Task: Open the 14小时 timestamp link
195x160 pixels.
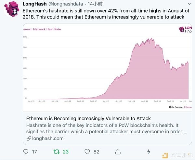Action: coord(95,4)
